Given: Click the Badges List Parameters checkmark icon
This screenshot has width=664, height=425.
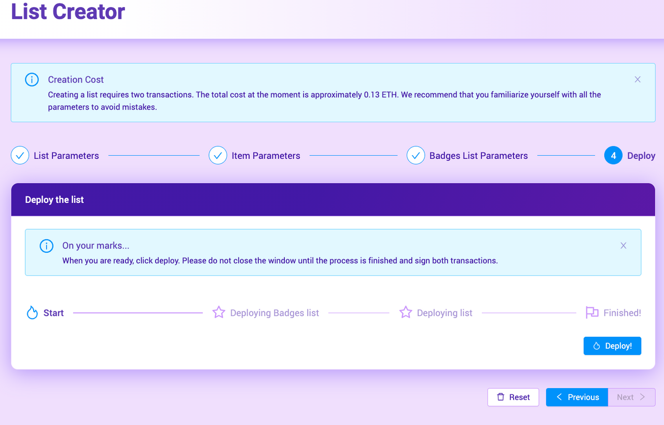Looking at the screenshot, I should pyautogui.click(x=416, y=155).
